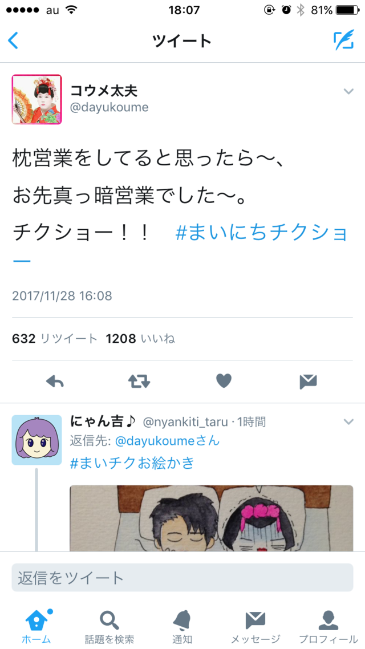Expand options chevron on コウメ太夫 tweet
The width and height of the screenshot is (365, 649).
(349, 91)
